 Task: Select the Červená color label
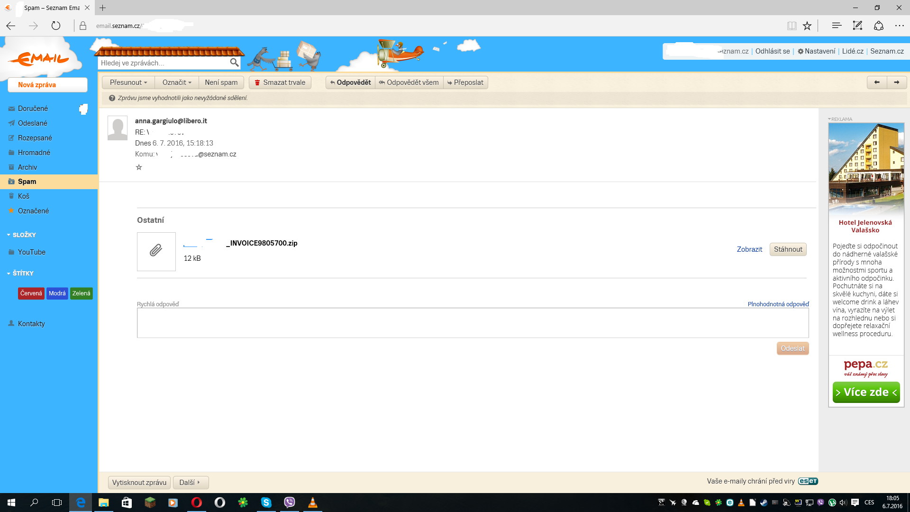31,293
